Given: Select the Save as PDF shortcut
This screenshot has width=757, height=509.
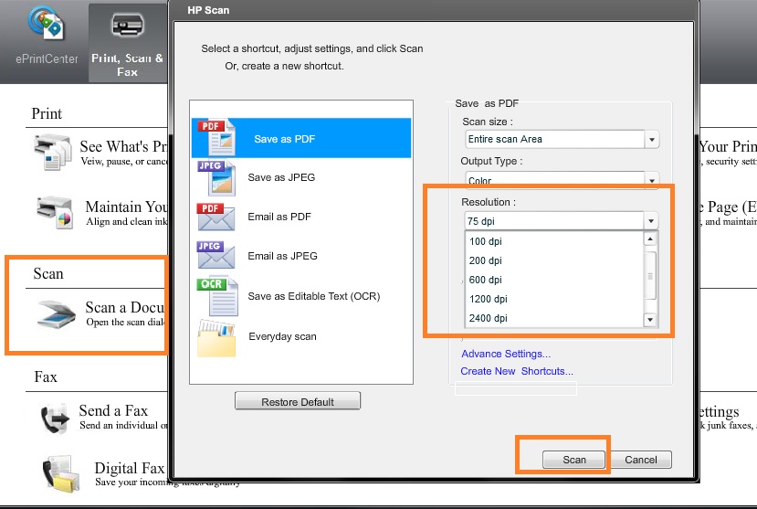Looking at the screenshot, I should pos(301,138).
